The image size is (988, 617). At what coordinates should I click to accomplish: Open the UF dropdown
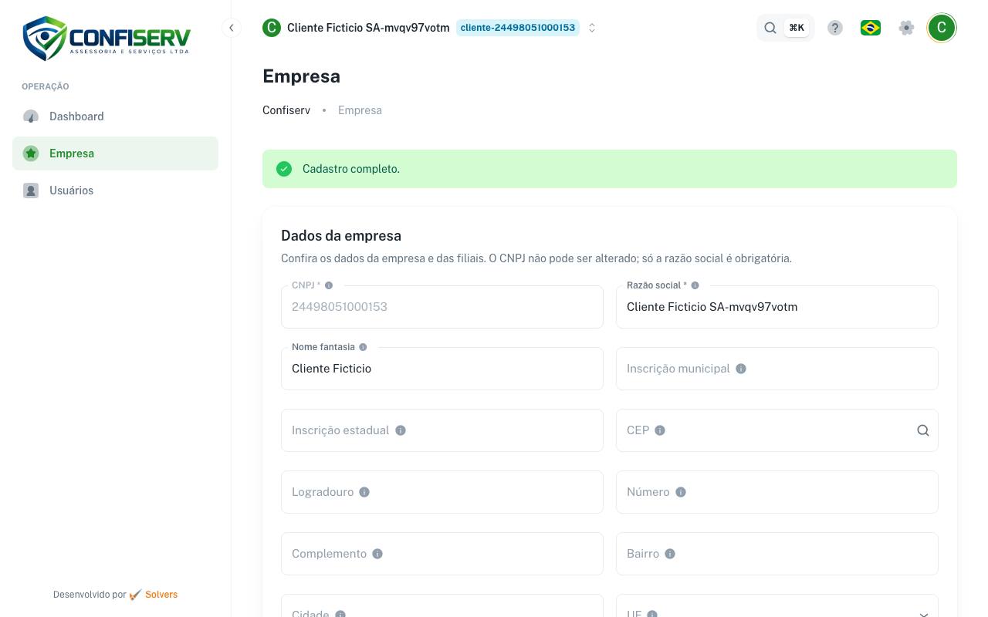pos(777,606)
